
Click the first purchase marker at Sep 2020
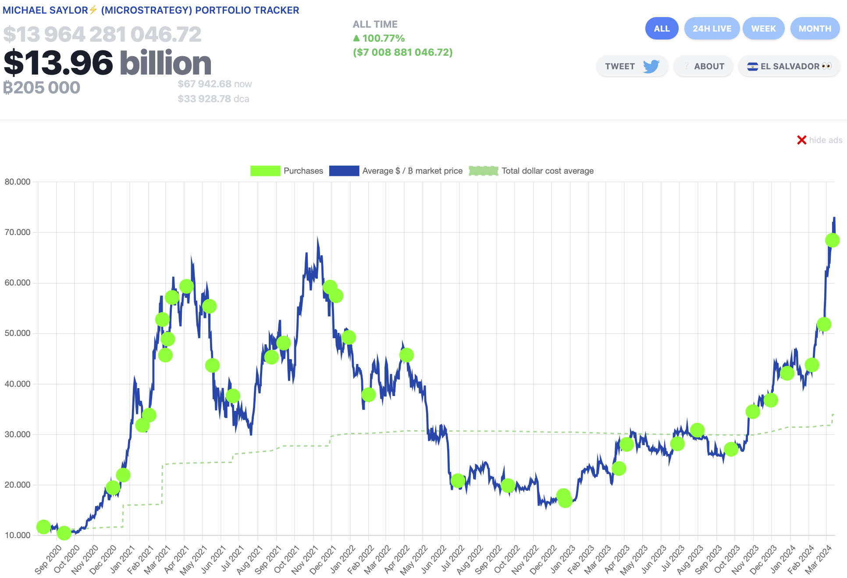43,527
